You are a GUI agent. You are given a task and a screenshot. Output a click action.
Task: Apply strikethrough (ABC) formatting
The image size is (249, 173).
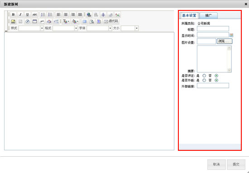(x=34, y=14)
